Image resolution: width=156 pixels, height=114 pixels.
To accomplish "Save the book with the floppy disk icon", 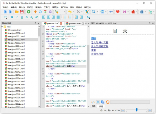I will pos(22,12).
